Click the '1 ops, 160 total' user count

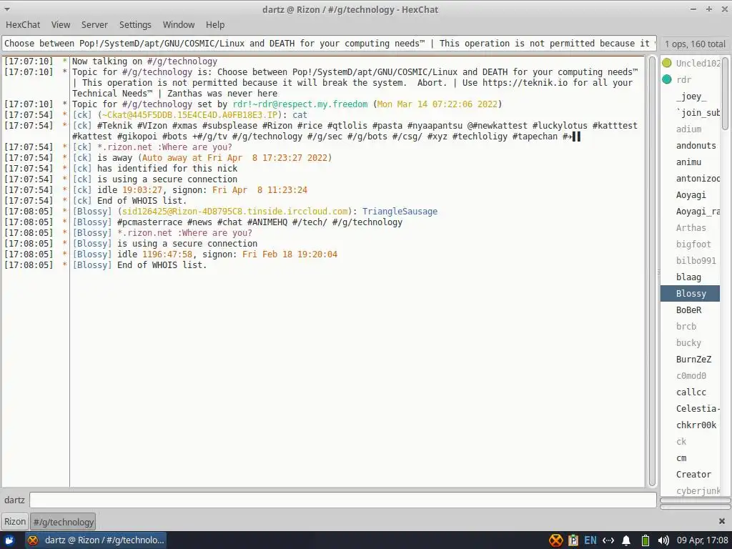pos(695,44)
